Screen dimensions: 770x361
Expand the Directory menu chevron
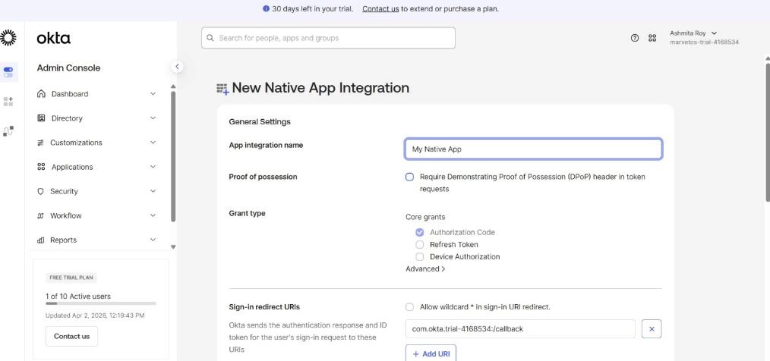tap(153, 118)
